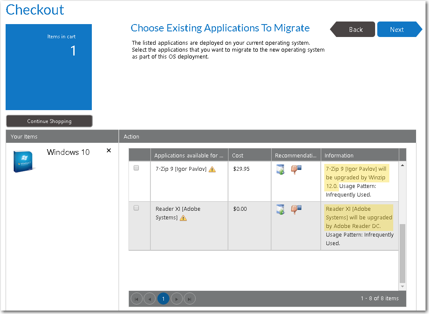Check the 7-Zip 9 migration checkbox

pyautogui.click(x=136, y=168)
